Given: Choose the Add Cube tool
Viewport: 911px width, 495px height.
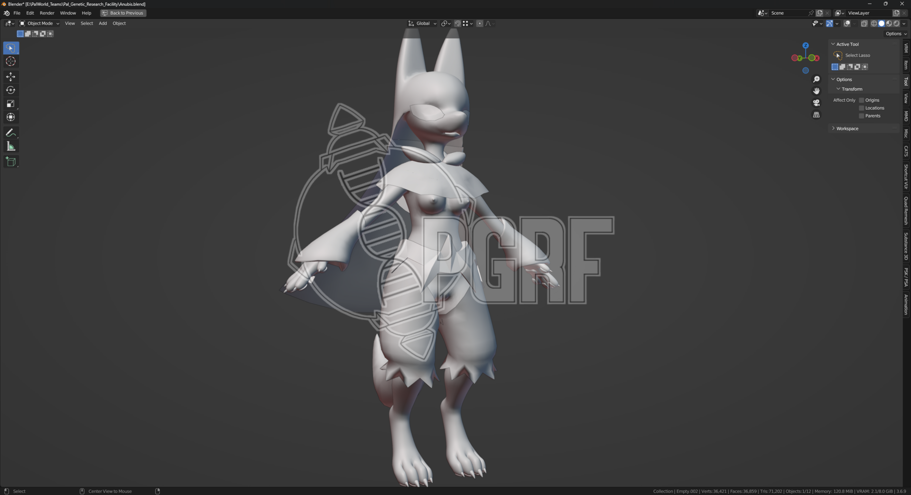Looking at the screenshot, I should point(10,162).
